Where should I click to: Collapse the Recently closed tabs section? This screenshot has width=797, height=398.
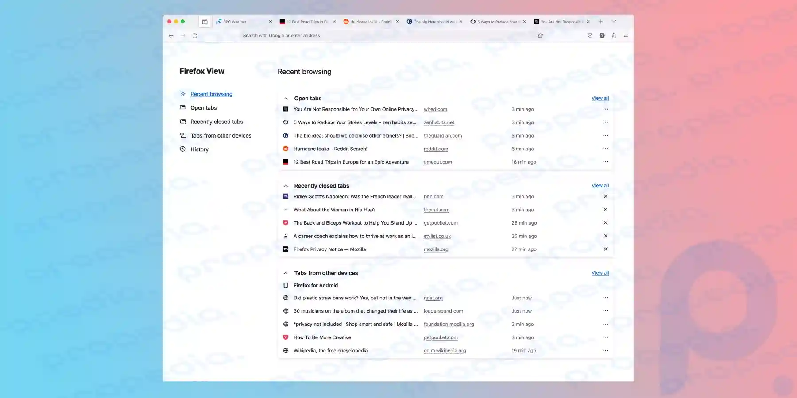pos(286,186)
